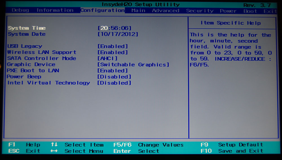Change the USB Legacy Enabled value

click(113, 46)
